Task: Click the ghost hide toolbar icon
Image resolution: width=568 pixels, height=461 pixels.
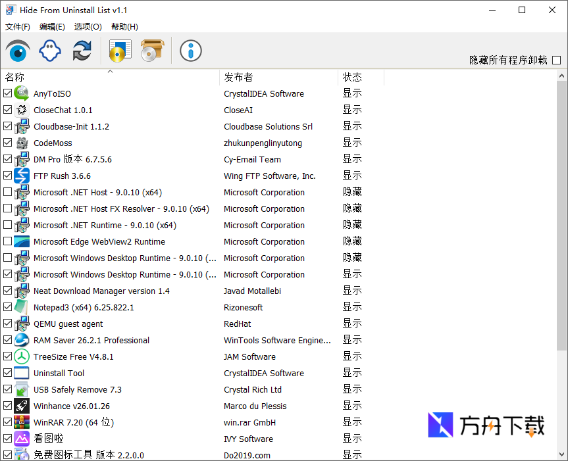Action: click(50, 51)
